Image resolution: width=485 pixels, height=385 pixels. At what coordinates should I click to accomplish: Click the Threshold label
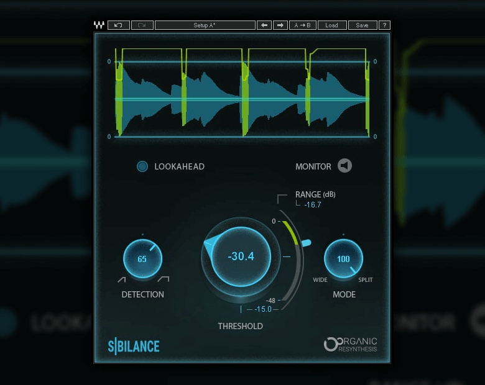(241, 326)
